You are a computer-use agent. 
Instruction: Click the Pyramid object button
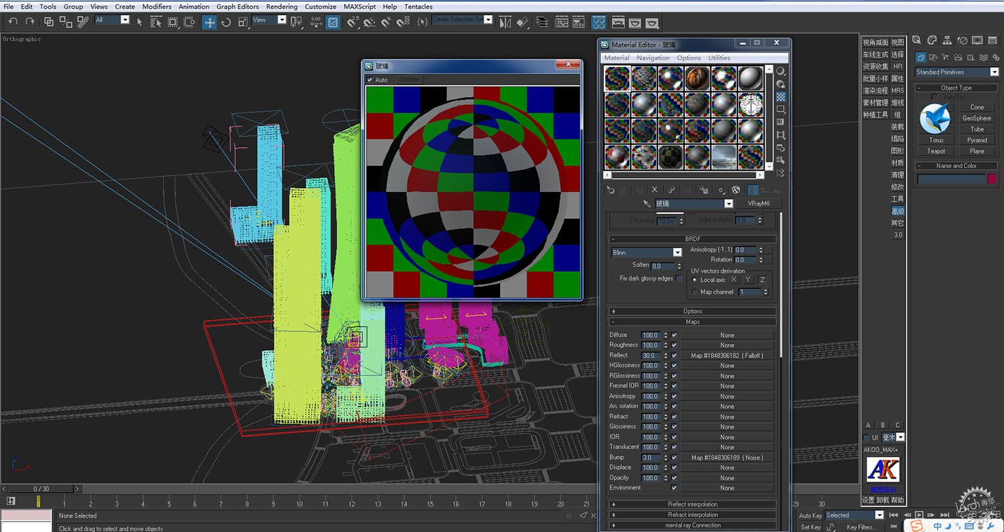977,141
